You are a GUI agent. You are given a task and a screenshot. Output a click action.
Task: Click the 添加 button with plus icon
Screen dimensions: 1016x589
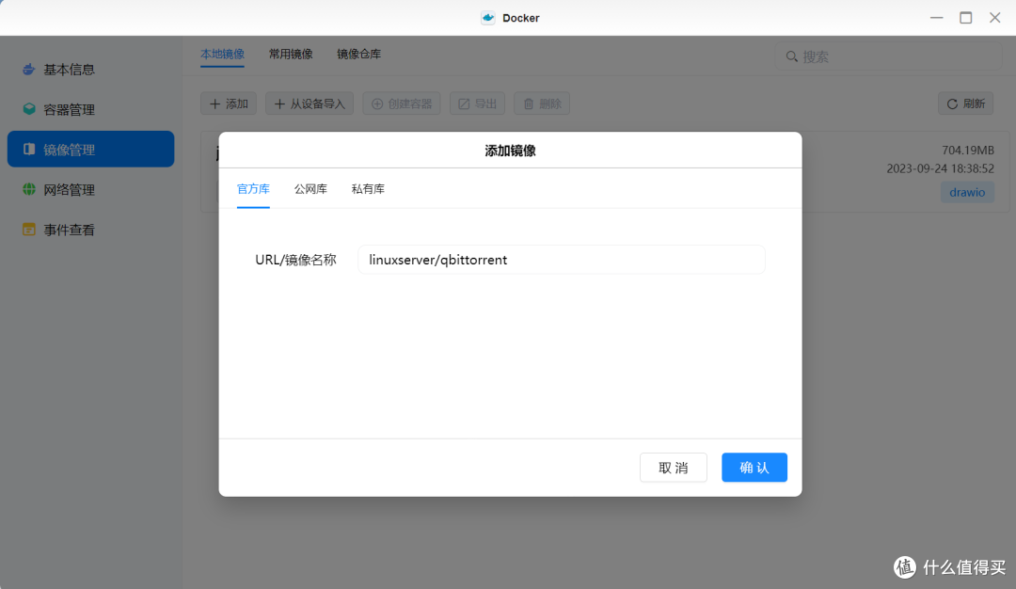pyautogui.click(x=229, y=103)
